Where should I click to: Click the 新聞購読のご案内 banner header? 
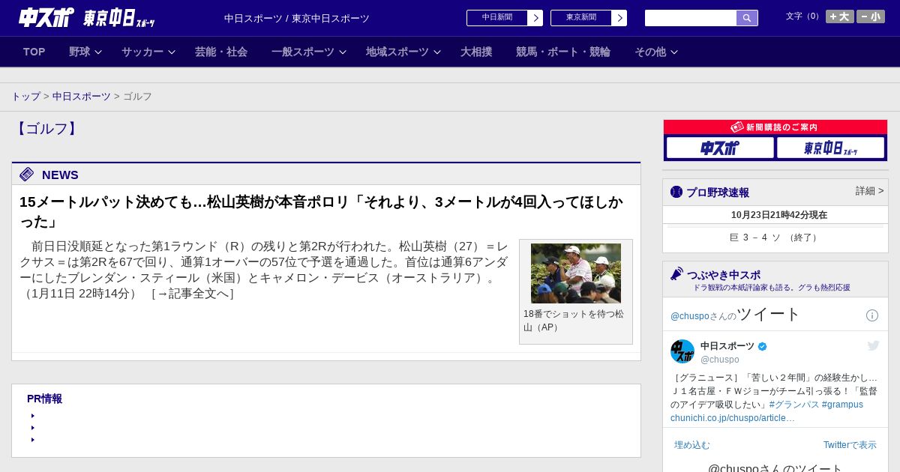[x=775, y=127]
